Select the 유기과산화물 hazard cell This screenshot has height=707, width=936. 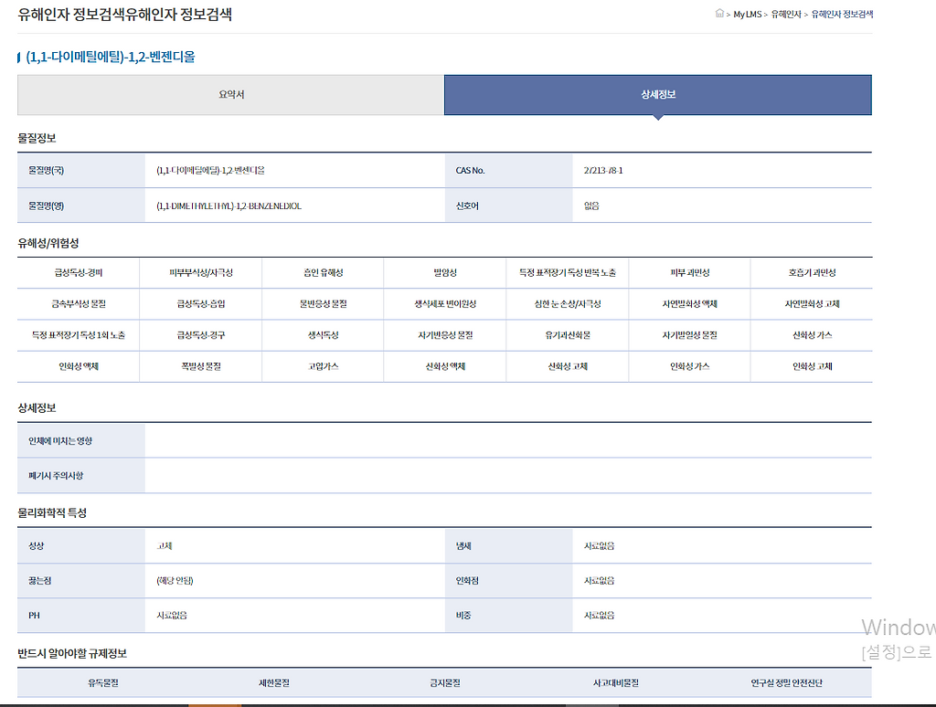(567, 335)
